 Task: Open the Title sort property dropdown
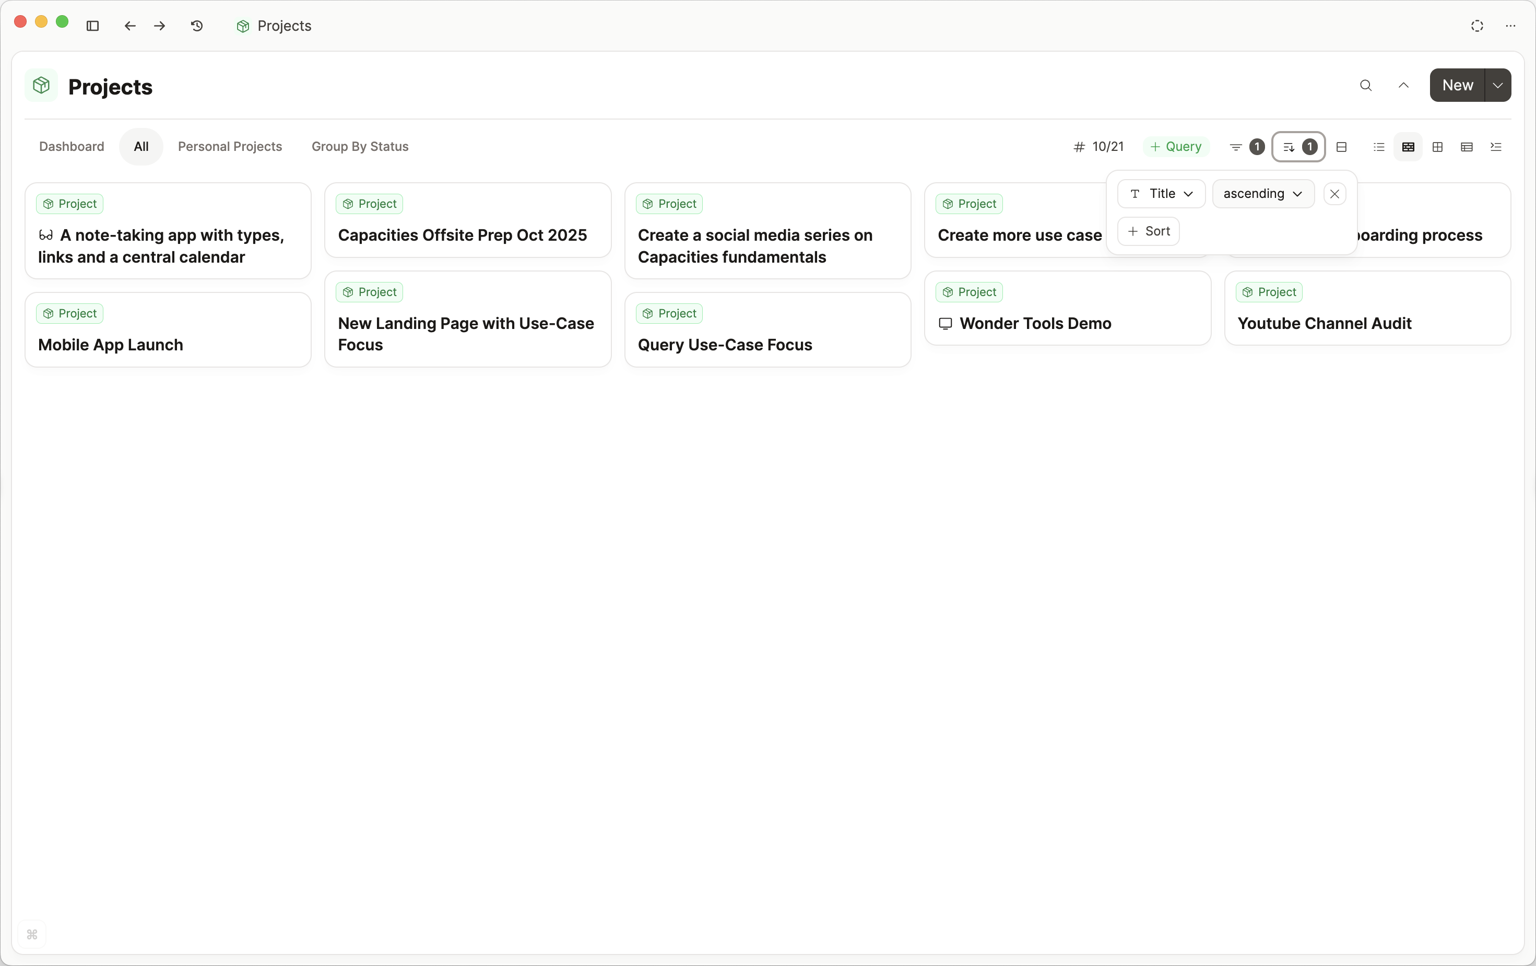tap(1161, 194)
